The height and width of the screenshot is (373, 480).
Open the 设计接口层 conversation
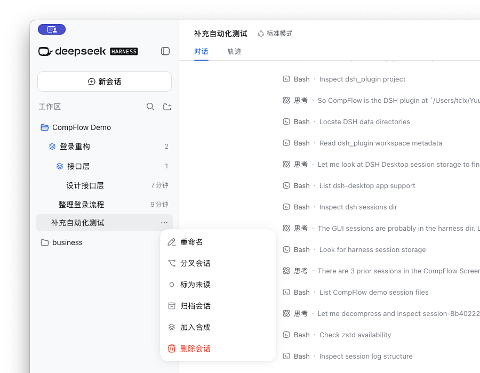tap(105, 185)
